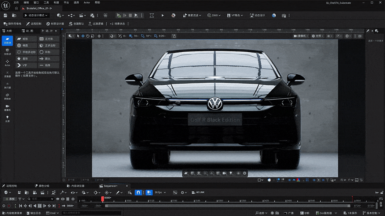Screen dimensions: 385x216
Task: Toggle the eye visibility icon in viewport floating bar
Action: pyautogui.click(x=238, y=173)
